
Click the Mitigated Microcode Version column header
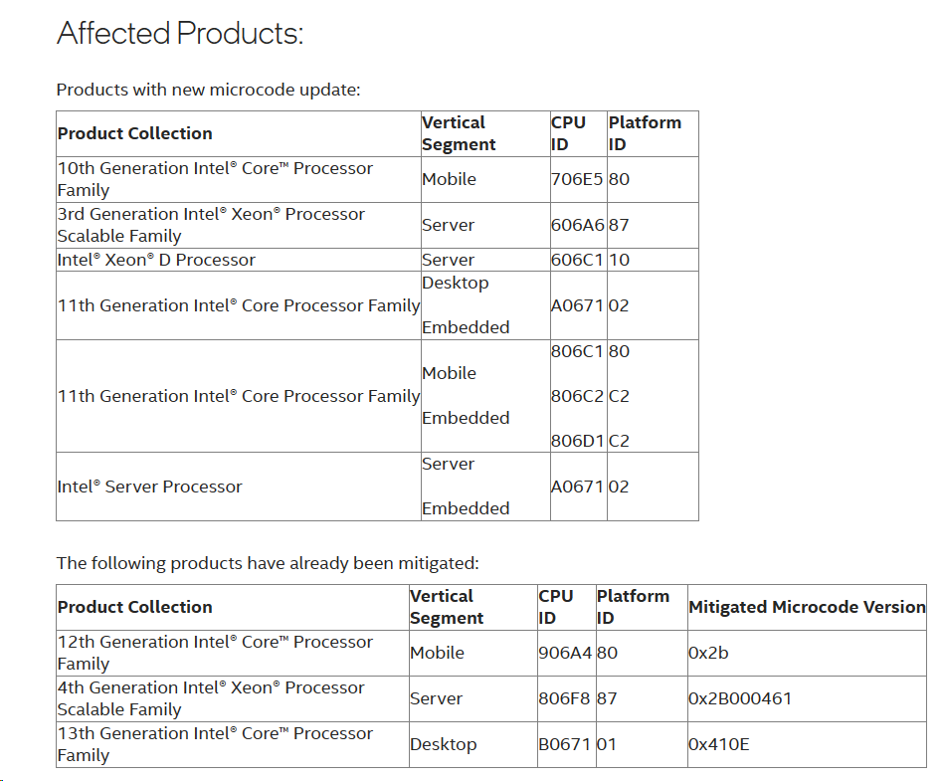click(x=807, y=607)
